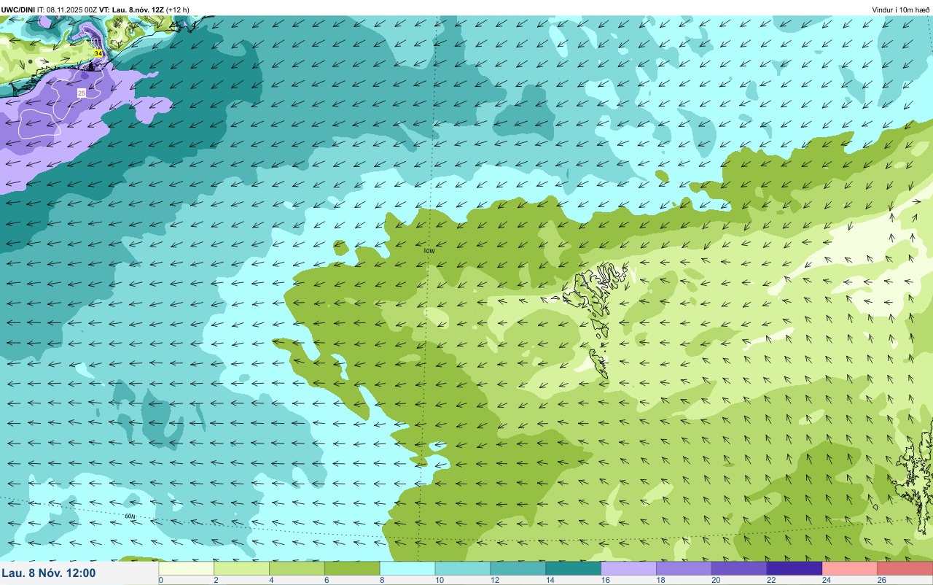Click the '10W' longitude label
This screenshot has width=933, height=585.
pos(429,251)
